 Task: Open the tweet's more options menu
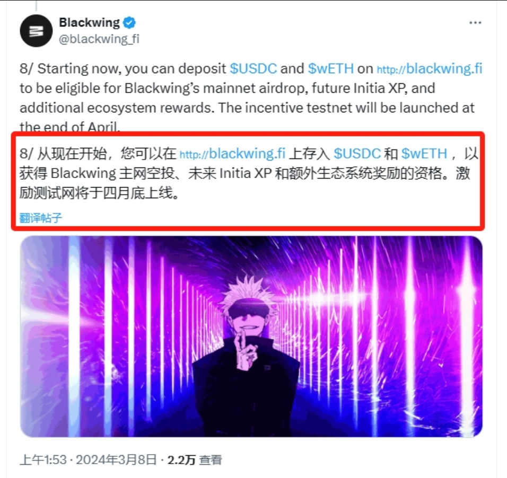click(475, 23)
